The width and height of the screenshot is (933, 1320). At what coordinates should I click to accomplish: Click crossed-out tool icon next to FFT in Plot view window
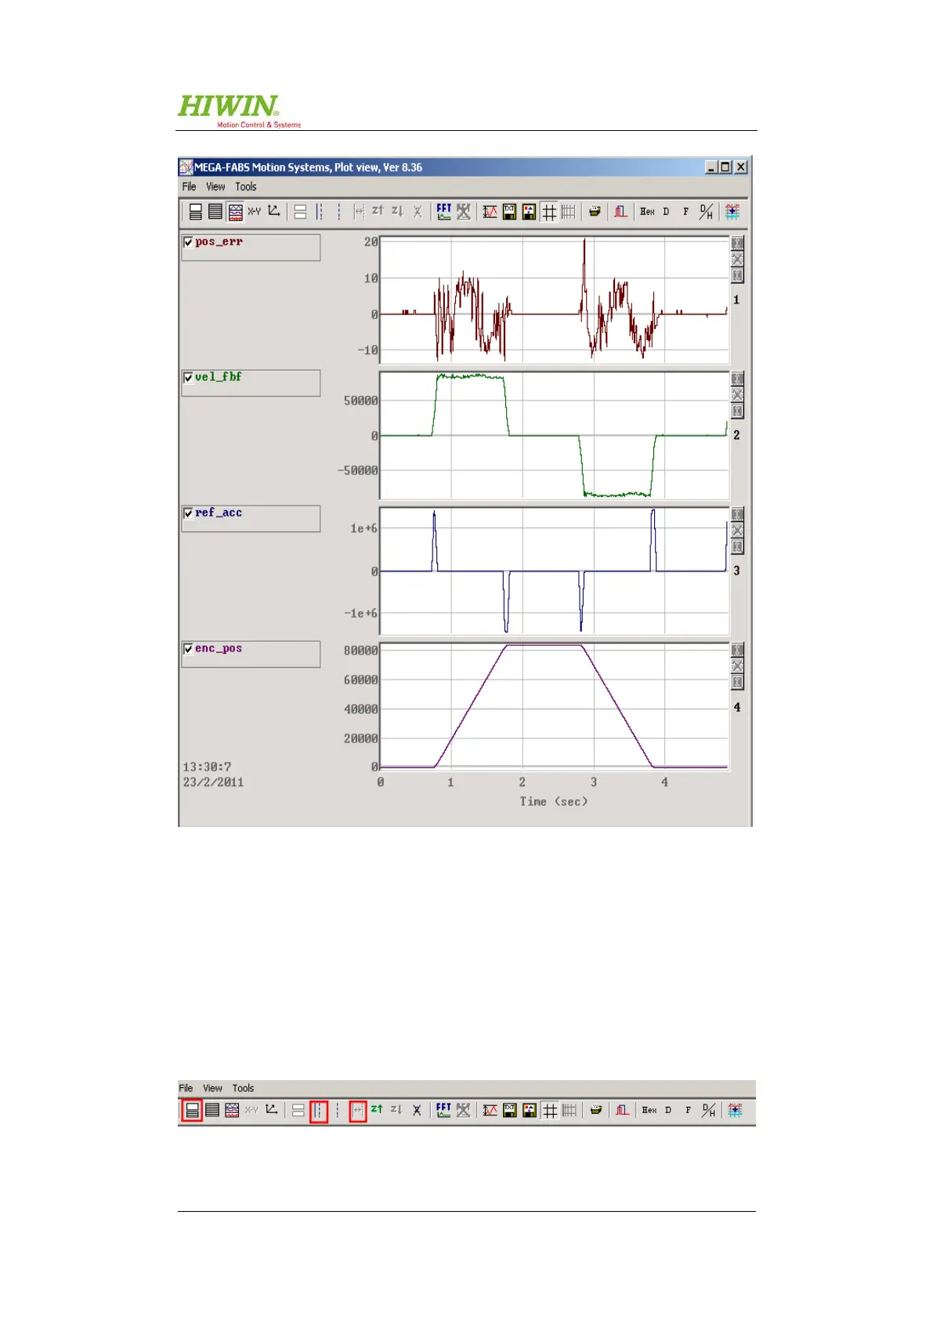[x=464, y=212]
